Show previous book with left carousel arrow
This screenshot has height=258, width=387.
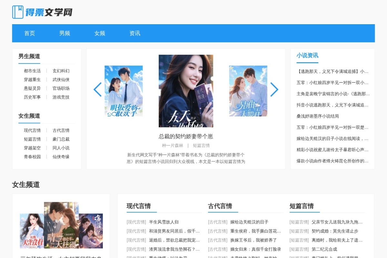(97, 89)
